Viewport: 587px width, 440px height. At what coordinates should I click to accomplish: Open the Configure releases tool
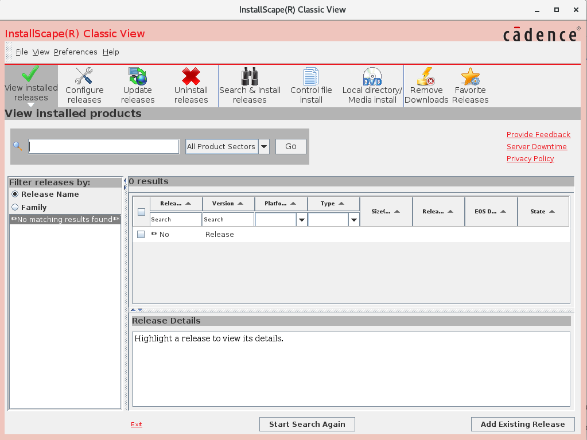[x=84, y=76]
